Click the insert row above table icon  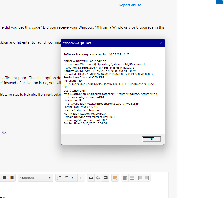pos(125,178)
